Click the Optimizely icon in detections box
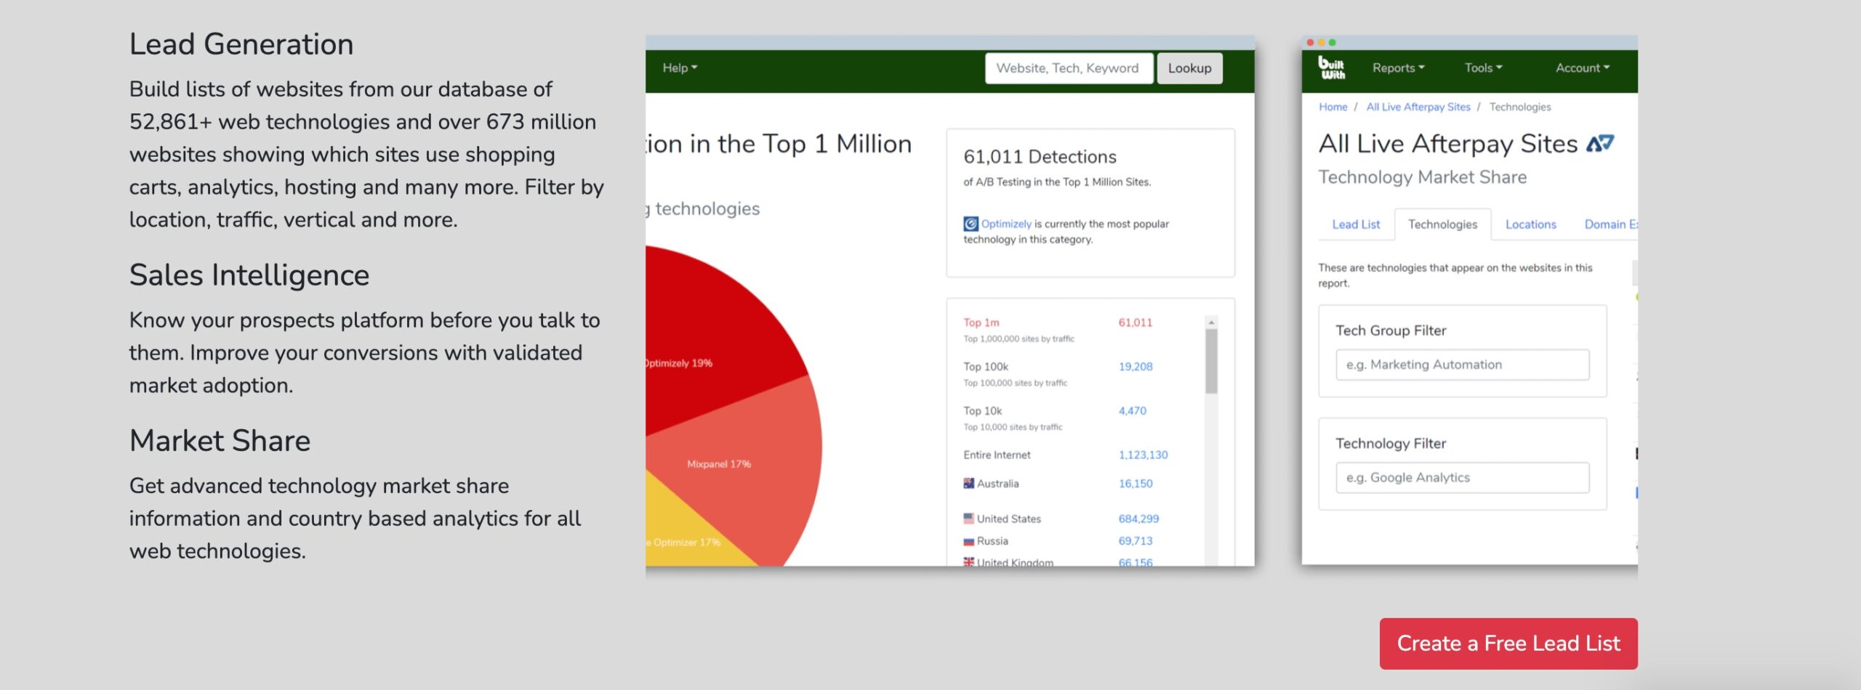 coord(970,224)
